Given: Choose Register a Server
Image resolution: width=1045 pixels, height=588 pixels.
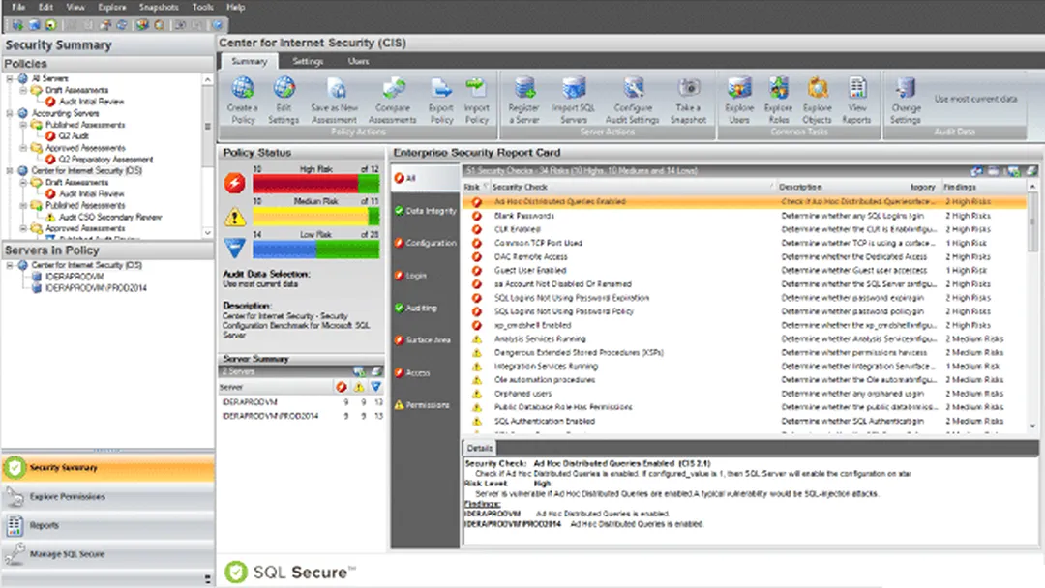Looking at the screenshot, I should 523,100.
